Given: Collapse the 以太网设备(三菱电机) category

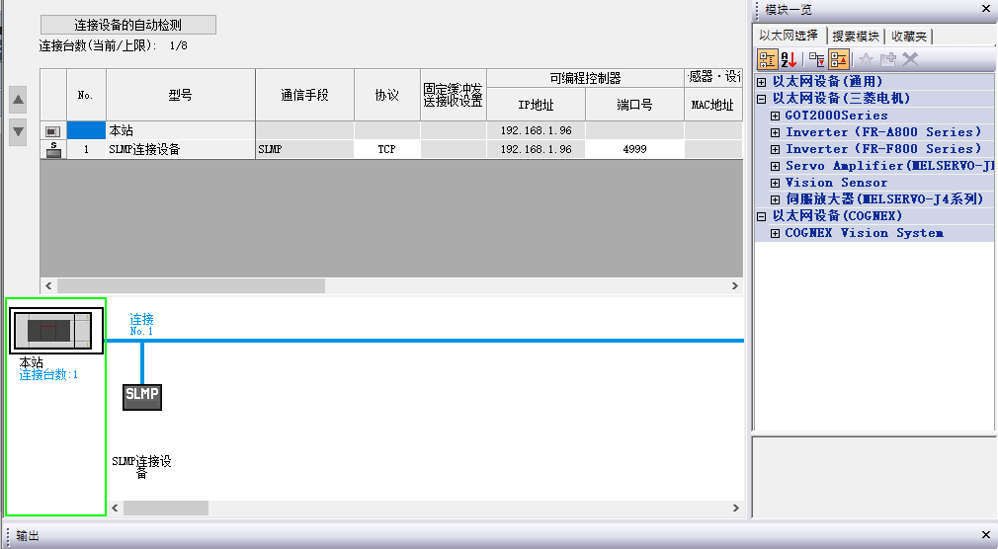Looking at the screenshot, I should coord(762,99).
